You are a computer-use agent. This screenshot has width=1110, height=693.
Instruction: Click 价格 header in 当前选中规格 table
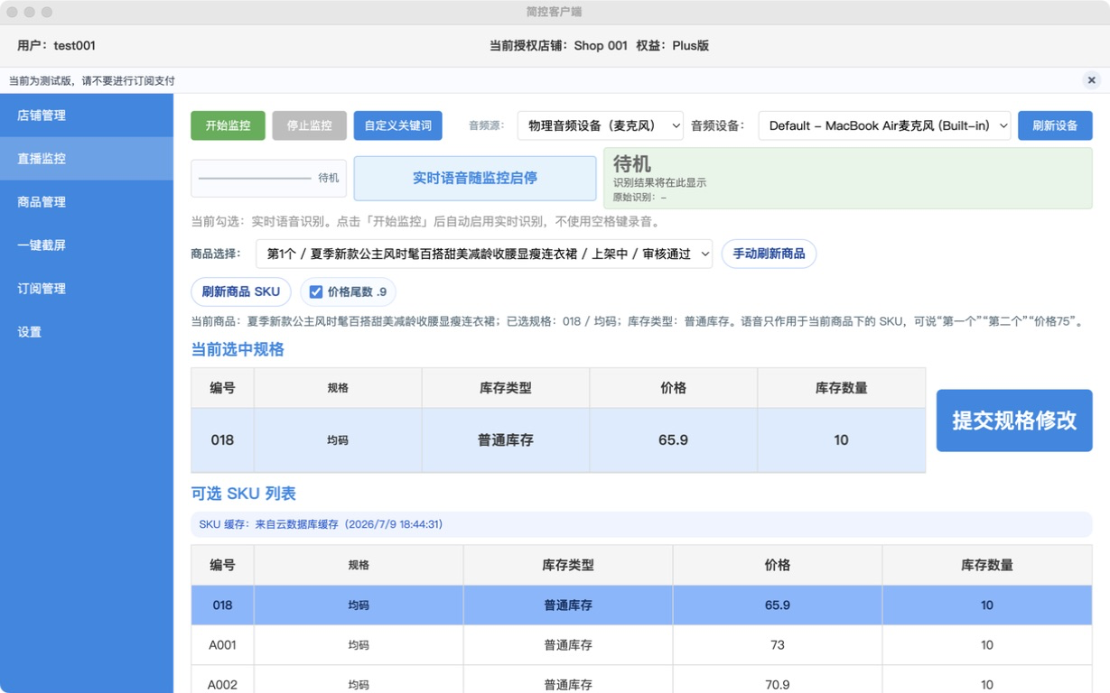(673, 388)
